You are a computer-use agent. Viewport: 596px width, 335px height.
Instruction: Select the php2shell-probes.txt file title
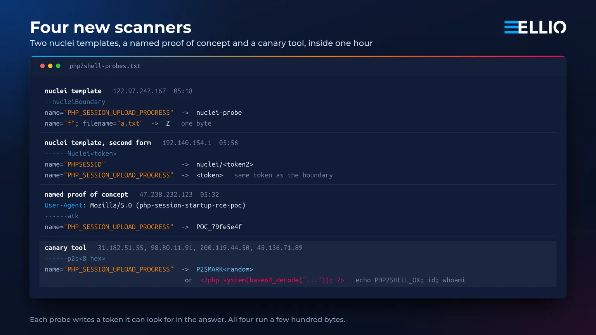click(x=105, y=66)
